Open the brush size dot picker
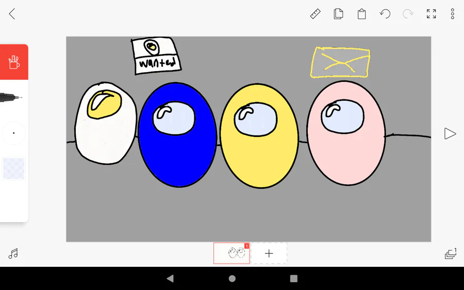Image resolution: width=464 pixels, height=290 pixels. (13, 133)
